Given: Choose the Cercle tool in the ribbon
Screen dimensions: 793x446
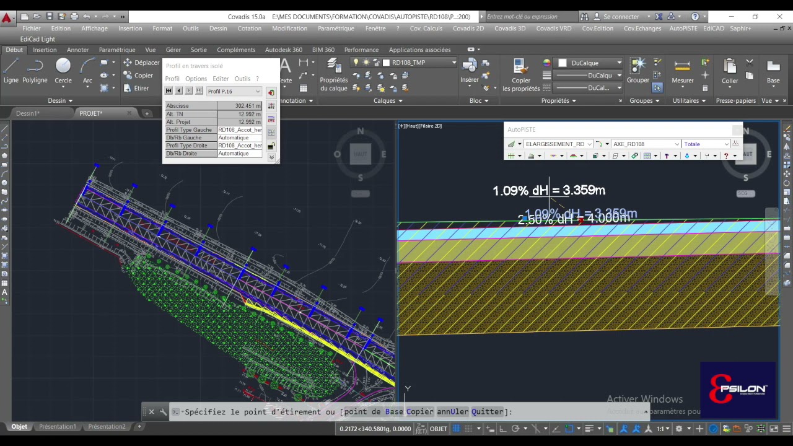Looking at the screenshot, I should coord(63,71).
